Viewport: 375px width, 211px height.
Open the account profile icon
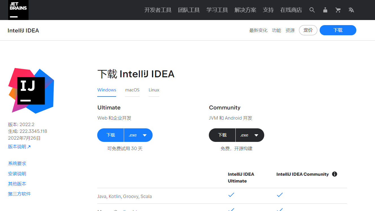[325, 10]
